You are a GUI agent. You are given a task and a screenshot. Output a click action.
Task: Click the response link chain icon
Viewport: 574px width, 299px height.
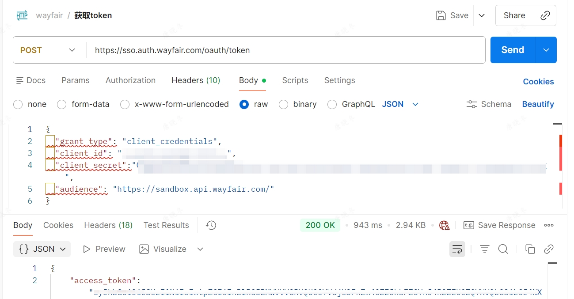[x=549, y=249]
